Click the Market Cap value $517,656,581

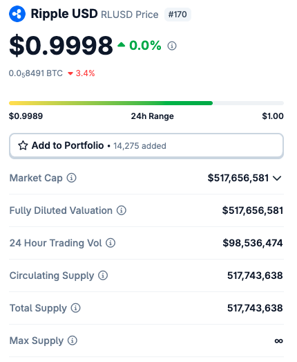pos(238,178)
